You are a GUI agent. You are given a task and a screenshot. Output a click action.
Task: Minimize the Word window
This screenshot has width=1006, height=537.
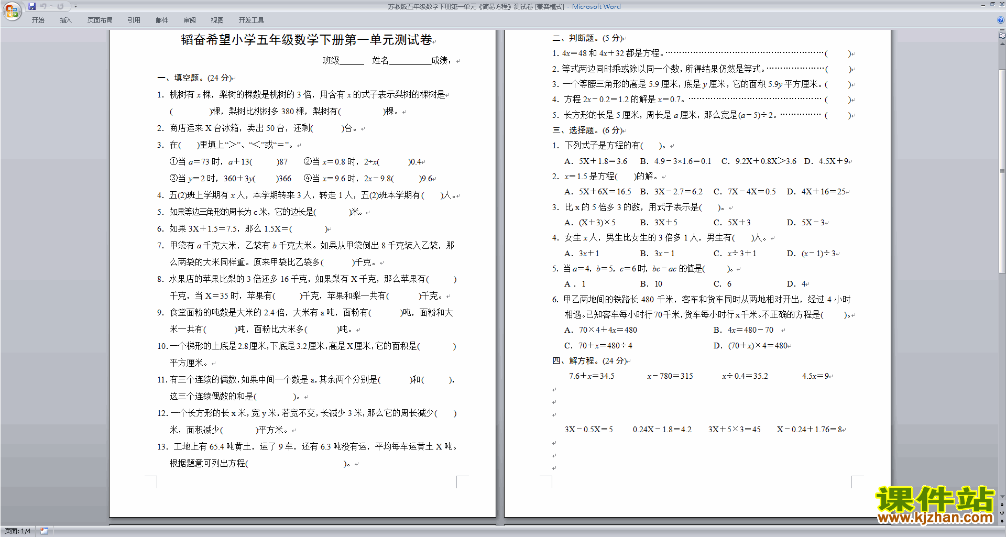coord(983,5)
